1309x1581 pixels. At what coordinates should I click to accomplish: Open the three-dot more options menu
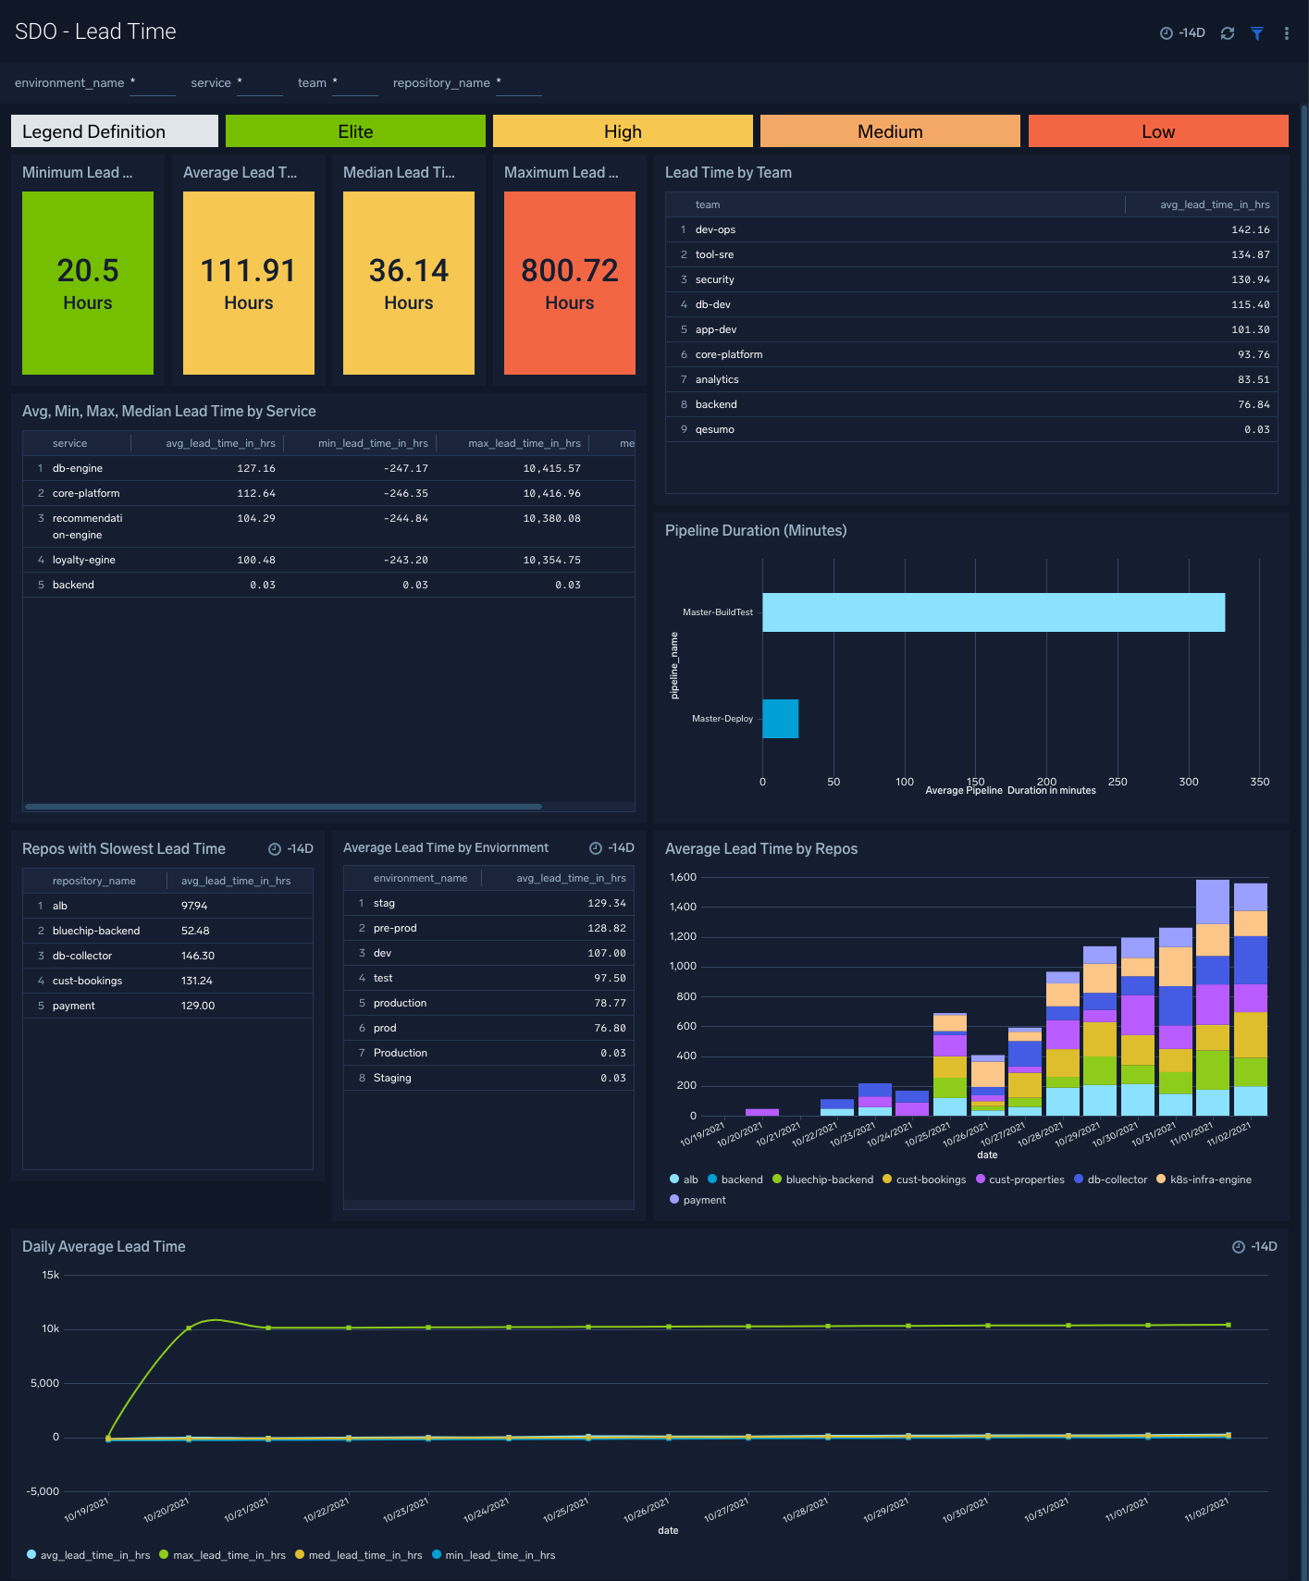pyautogui.click(x=1287, y=33)
